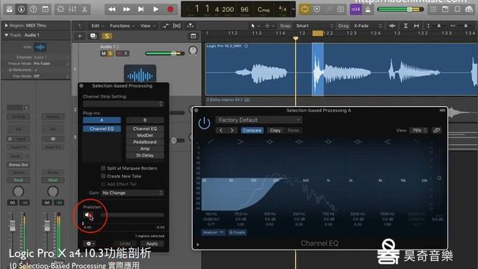Open the Channel Strip Setting popup
The height and width of the screenshot is (269, 478).
click(x=123, y=104)
